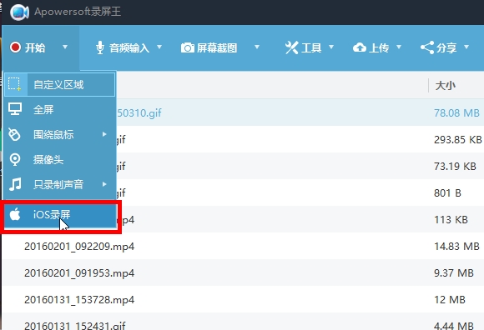The width and height of the screenshot is (484, 330).
Task: Click the mouse icon for 围绕鼠标
Action: [x=14, y=134]
